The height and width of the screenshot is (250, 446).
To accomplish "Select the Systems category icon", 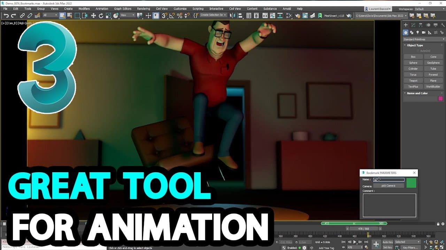I will pos(441,32).
